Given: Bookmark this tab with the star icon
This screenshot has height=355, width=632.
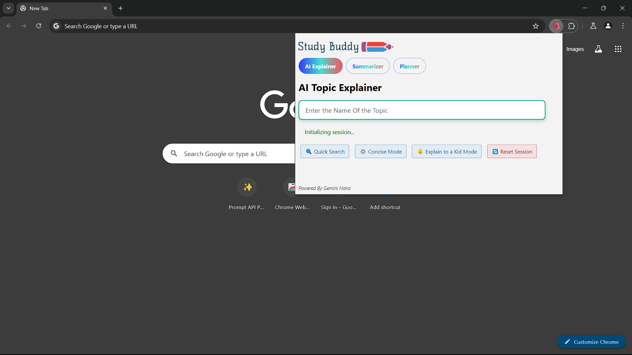Looking at the screenshot, I should 536,26.
